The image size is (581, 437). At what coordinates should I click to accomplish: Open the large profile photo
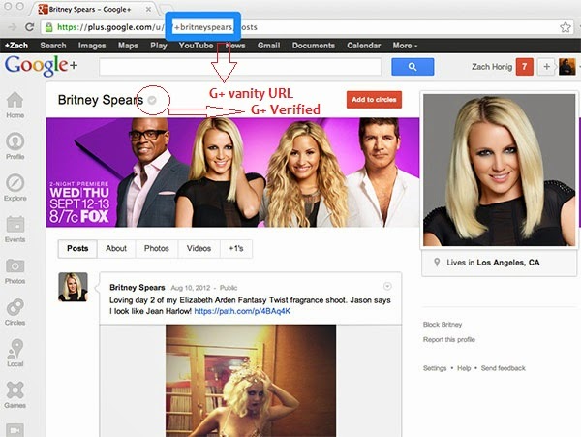[x=499, y=170]
